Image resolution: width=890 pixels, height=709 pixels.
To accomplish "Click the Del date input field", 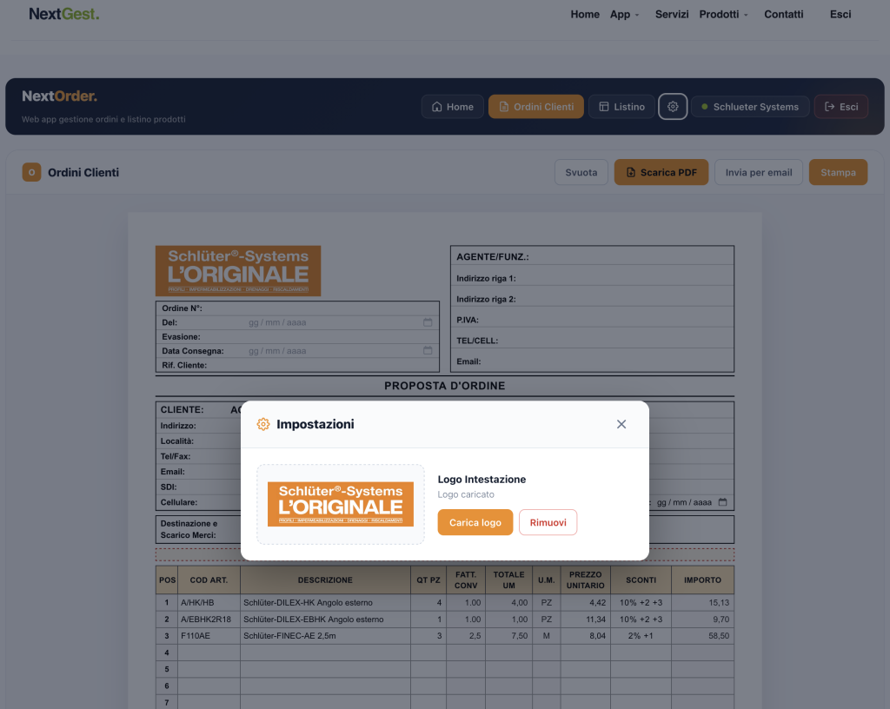I will pos(341,322).
